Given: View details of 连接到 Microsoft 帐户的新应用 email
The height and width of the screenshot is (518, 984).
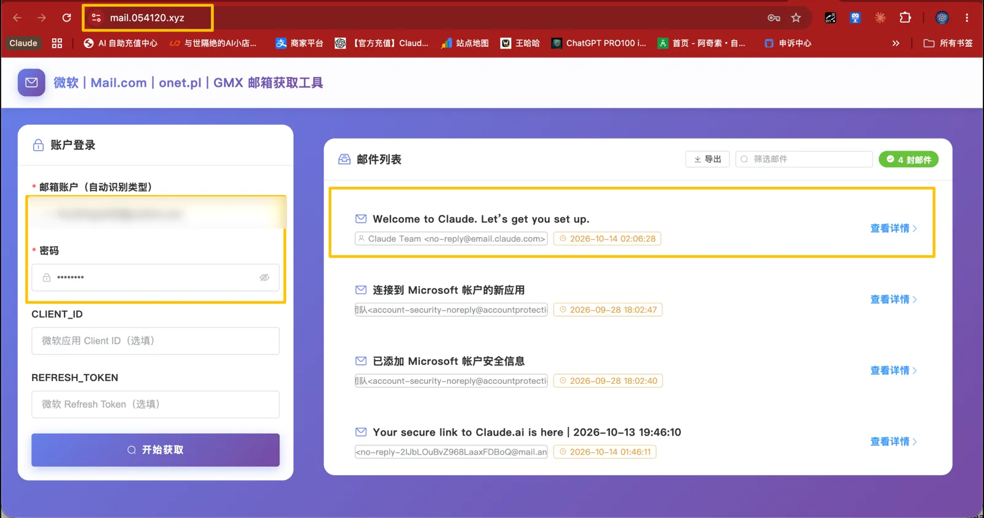Looking at the screenshot, I should 894,300.
